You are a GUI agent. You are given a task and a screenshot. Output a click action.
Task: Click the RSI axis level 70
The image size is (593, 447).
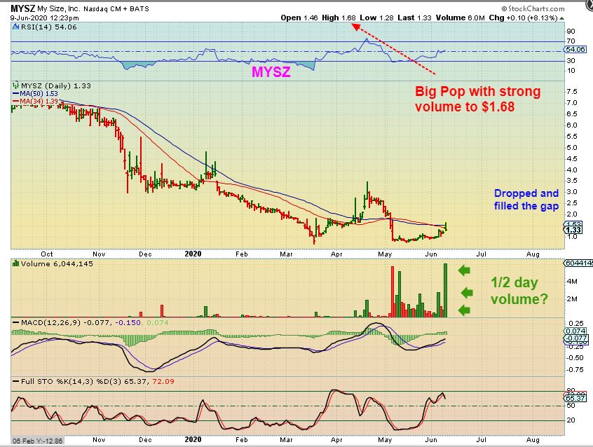click(x=571, y=41)
